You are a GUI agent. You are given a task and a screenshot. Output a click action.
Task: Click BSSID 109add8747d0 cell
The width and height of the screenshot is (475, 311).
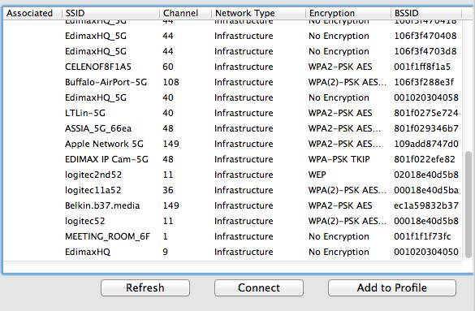(426, 144)
